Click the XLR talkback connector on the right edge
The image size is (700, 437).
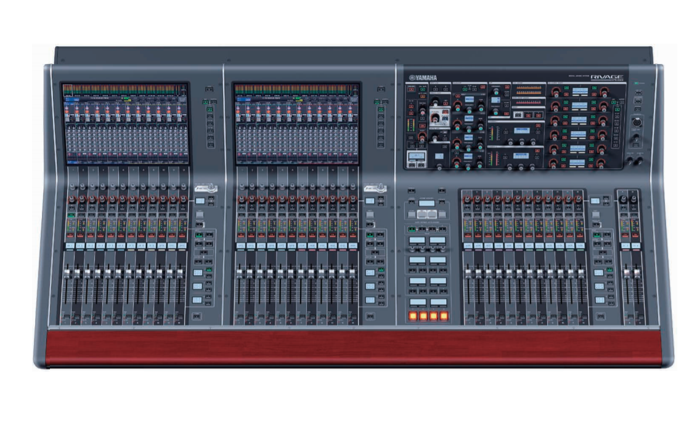click(x=638, y=121)
